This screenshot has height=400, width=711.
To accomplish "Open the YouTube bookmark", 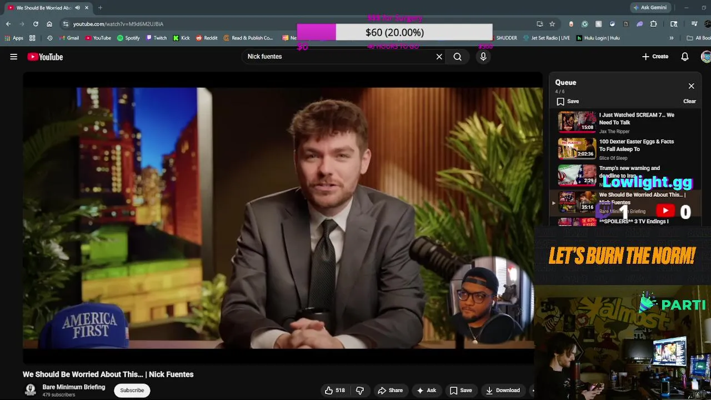I will point(98,38).
